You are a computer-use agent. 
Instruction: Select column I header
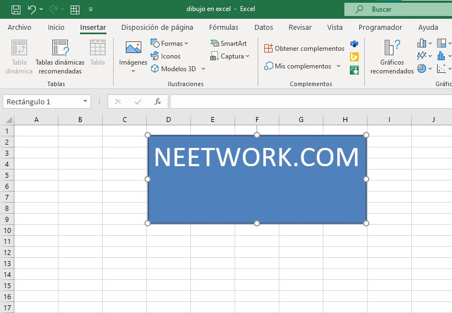(x=389, y=120)
